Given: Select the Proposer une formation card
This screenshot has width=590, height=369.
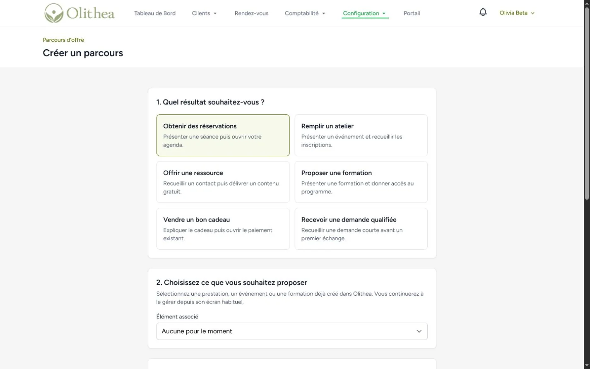Looking at the screenshot, I should 361,182.
